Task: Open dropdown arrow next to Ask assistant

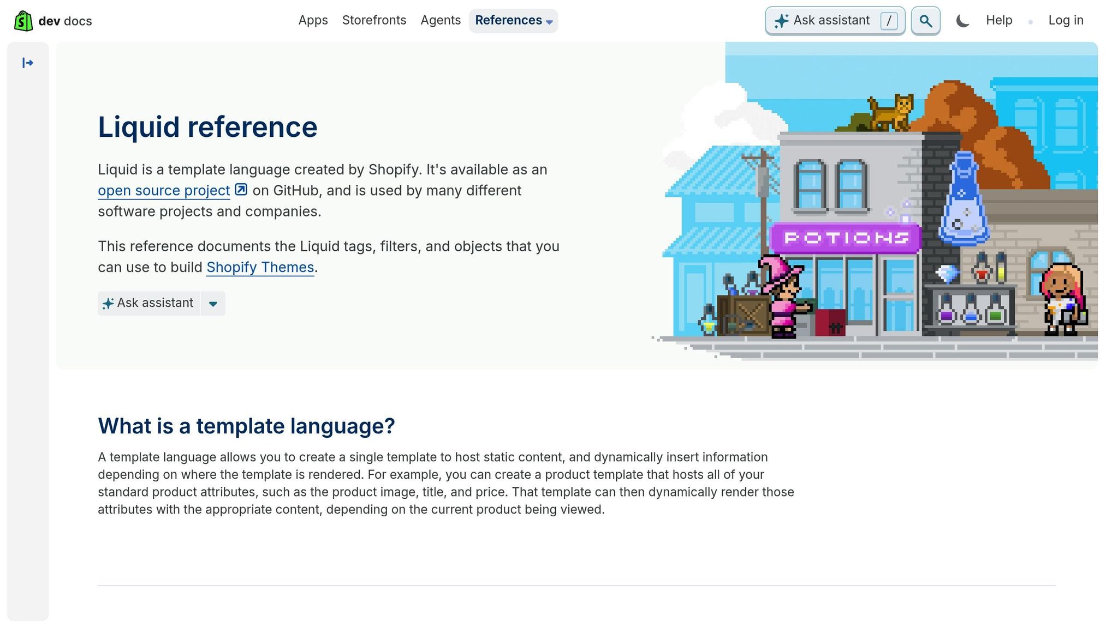Action: (213, 304)
